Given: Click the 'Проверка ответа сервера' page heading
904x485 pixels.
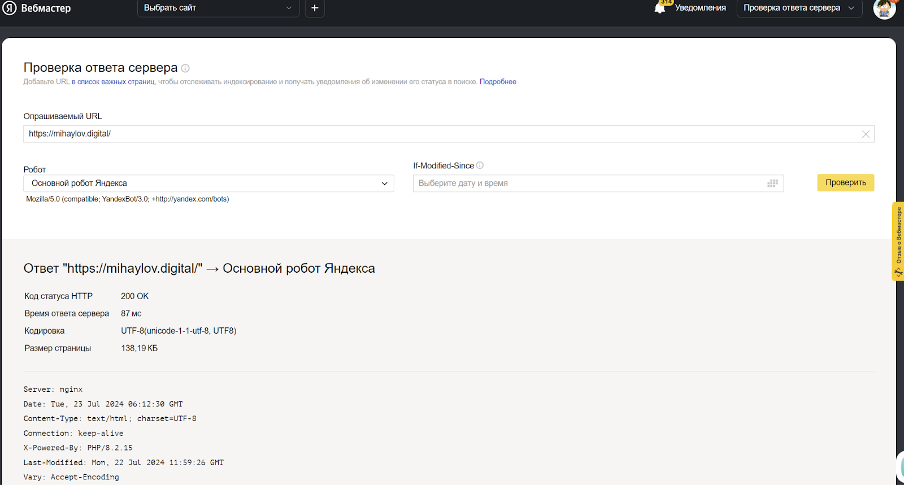Looking at the screenshot, I should point(101,68).
